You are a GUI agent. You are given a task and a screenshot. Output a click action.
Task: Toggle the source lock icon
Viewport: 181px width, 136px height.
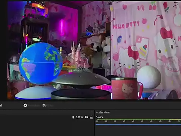(91, 117)
